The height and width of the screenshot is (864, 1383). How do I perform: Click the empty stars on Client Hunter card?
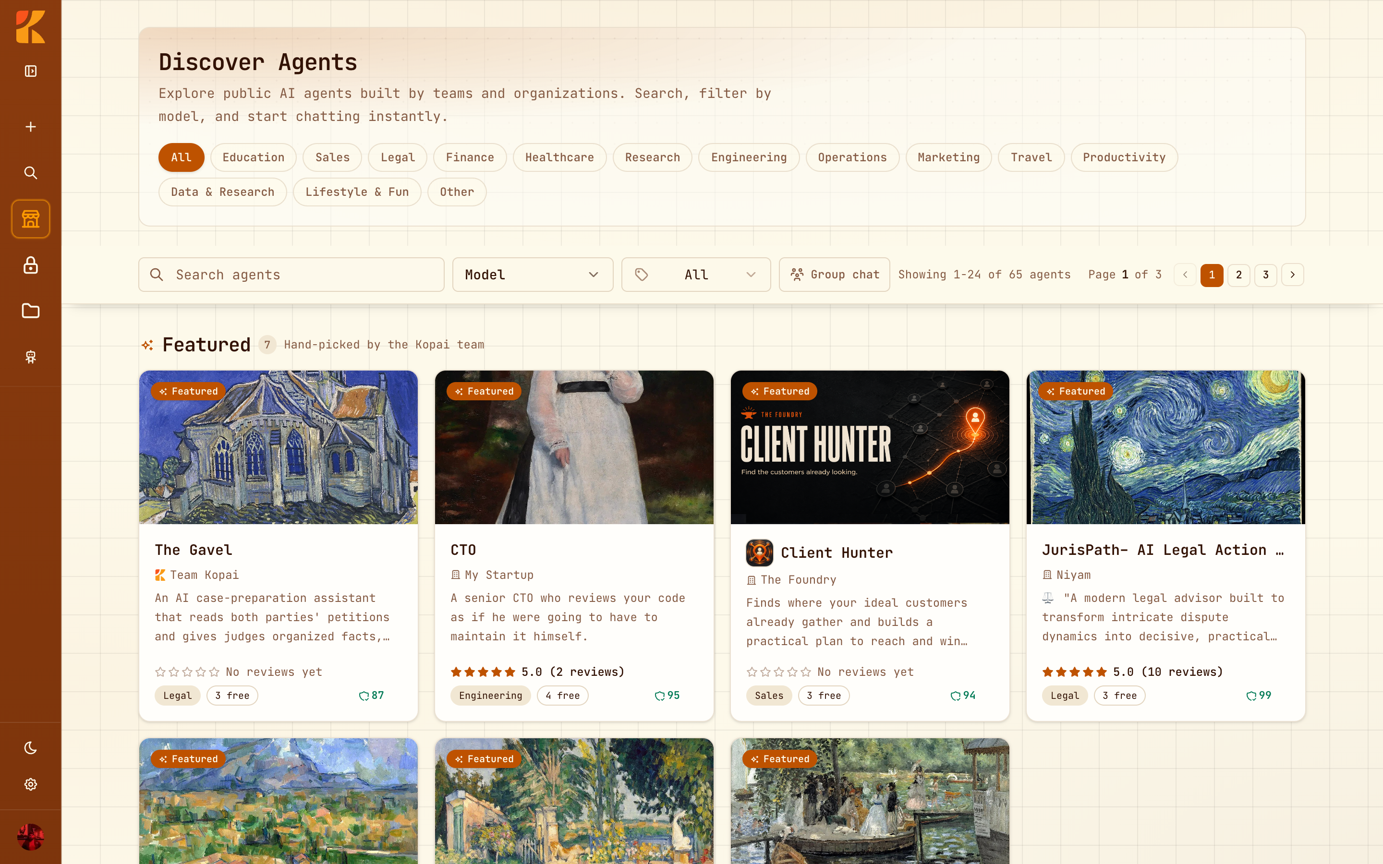(778, 672)
